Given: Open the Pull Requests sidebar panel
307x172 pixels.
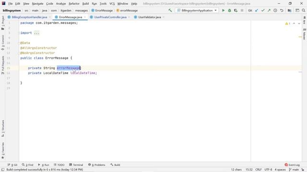Looking at the screenshot, I should pos(3,65).
